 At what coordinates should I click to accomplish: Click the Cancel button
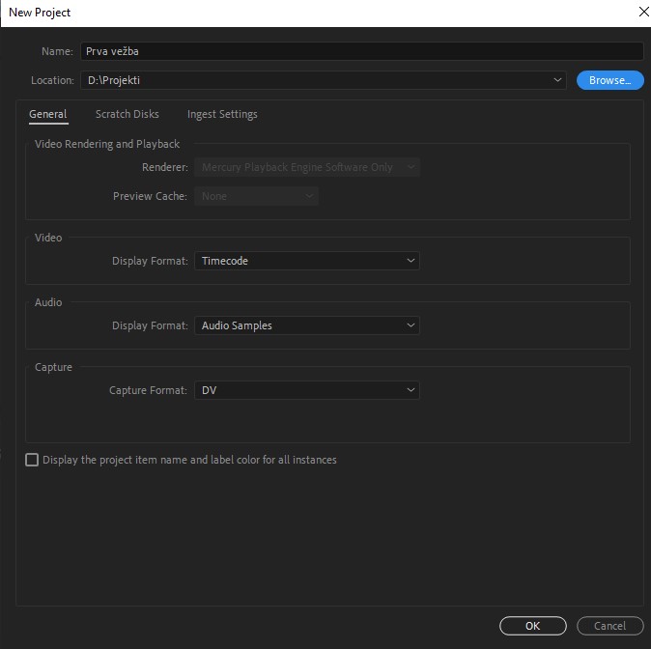(x=609, y=626)
